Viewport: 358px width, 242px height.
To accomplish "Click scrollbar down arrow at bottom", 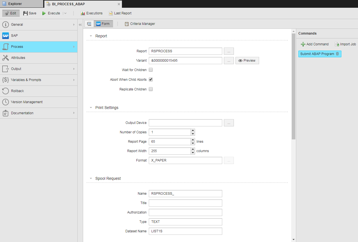I will (x=293, y=239).
